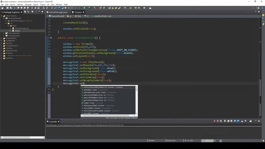Toggle Link with Editor in Package Explorer
This screenshot has width=265, height=149.
pos(28,12)
